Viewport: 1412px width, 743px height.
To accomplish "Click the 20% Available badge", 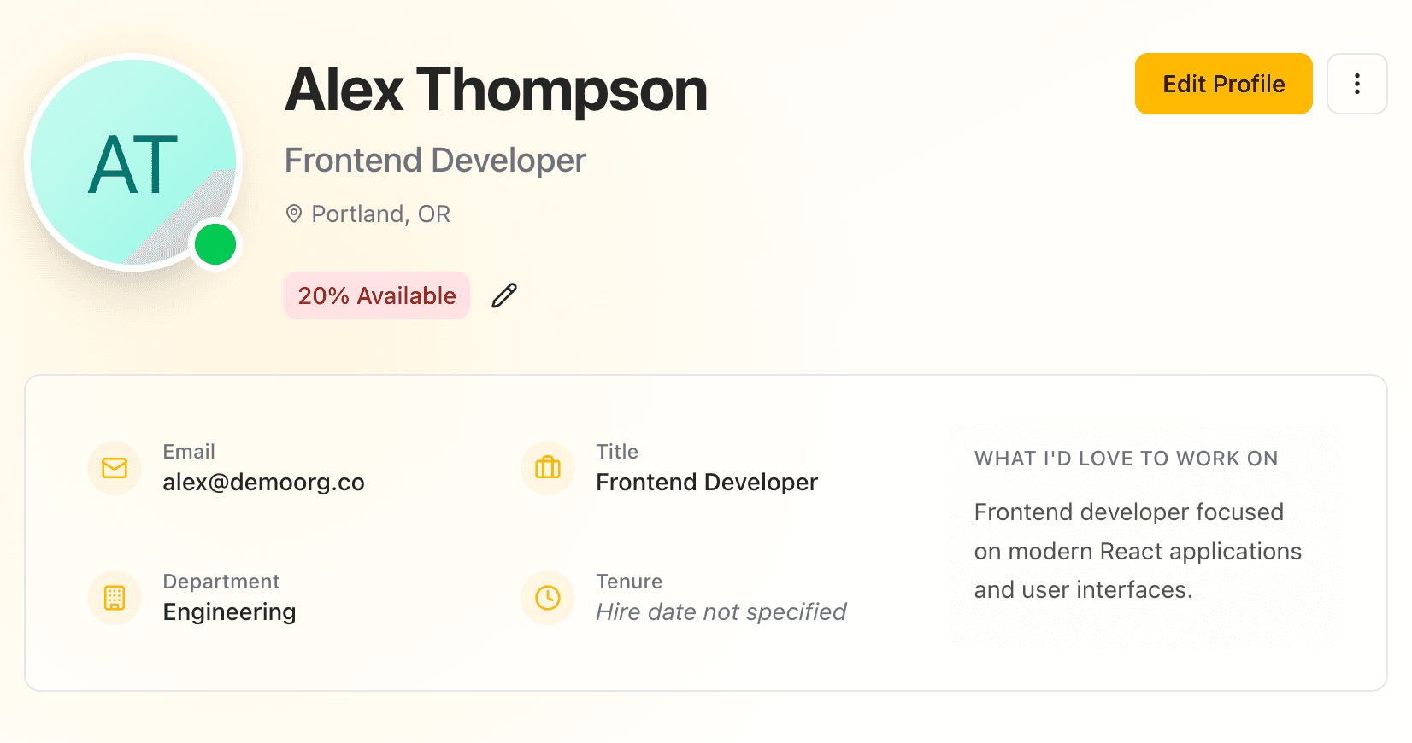I will (x=376, y=295).
